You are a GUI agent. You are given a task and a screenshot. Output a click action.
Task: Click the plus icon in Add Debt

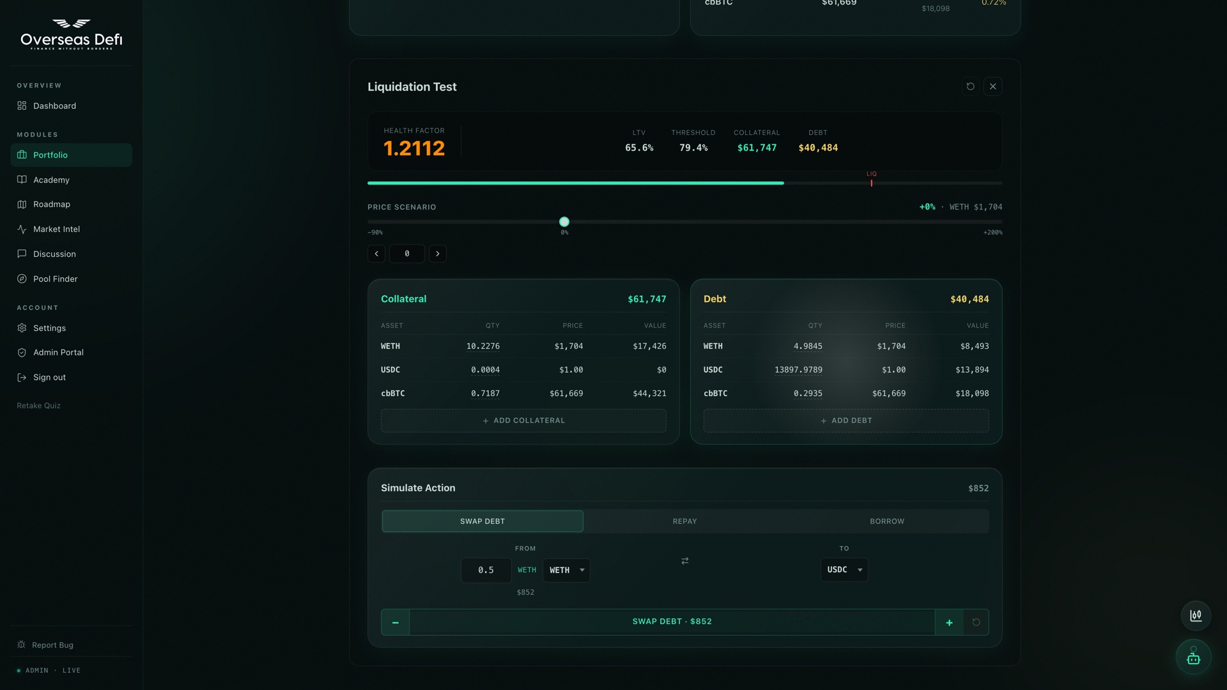(824, 421)
